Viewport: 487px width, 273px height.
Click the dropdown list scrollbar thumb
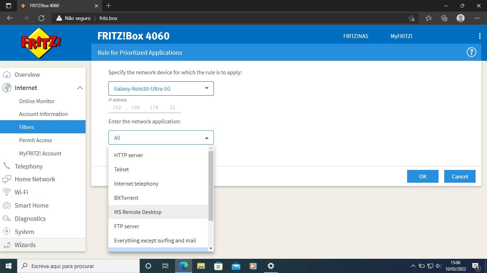[x=211, y=186]
